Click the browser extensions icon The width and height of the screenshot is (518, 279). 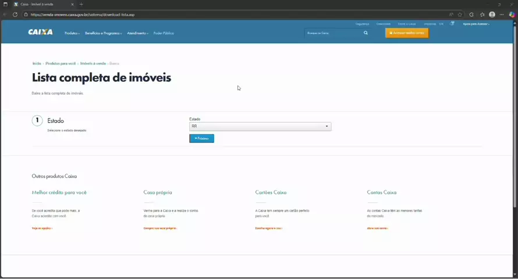tap(471, 15)
